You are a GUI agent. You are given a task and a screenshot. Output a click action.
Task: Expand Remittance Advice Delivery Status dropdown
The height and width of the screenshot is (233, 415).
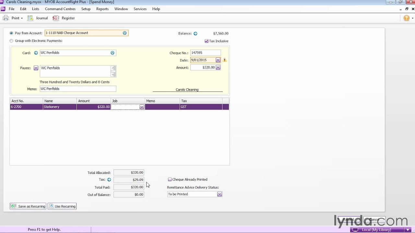point(219,194)
